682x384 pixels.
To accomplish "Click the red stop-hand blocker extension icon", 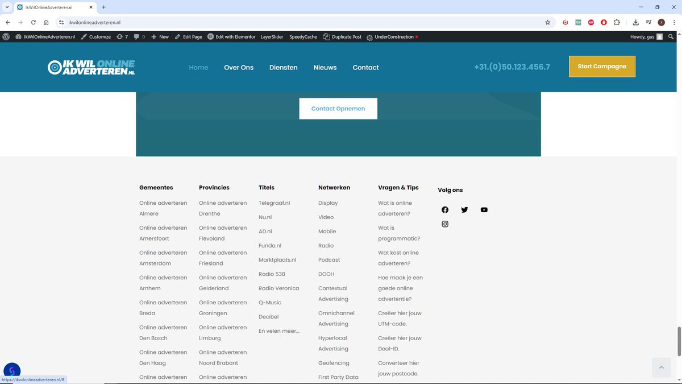I will click(x=604, y=22).
